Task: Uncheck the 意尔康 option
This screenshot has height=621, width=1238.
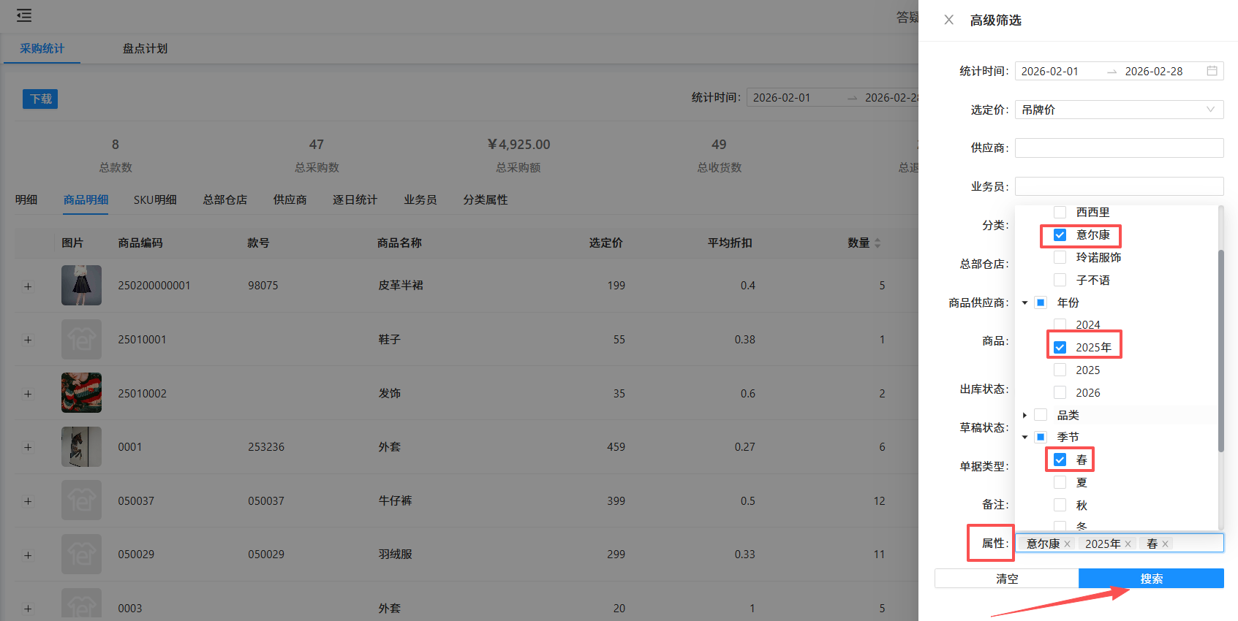Action: point(1060,235)
